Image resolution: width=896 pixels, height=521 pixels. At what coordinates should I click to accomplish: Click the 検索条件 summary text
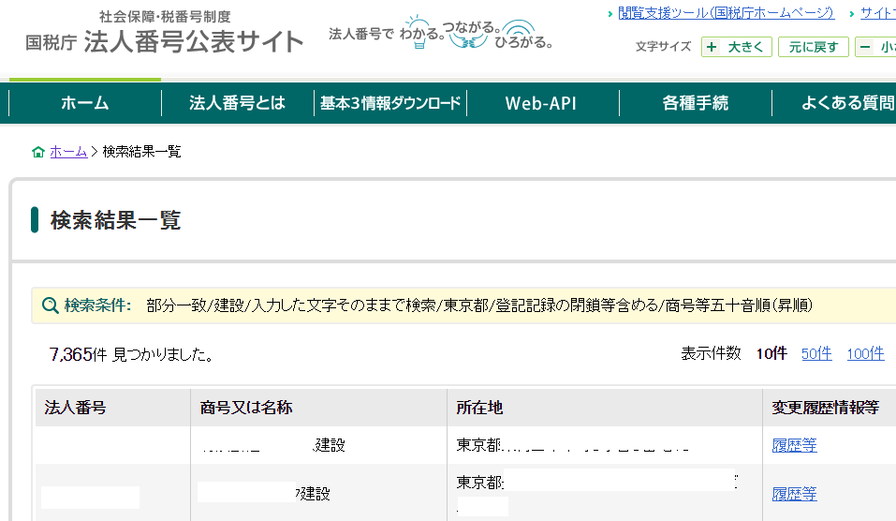[x=478, y=305]
